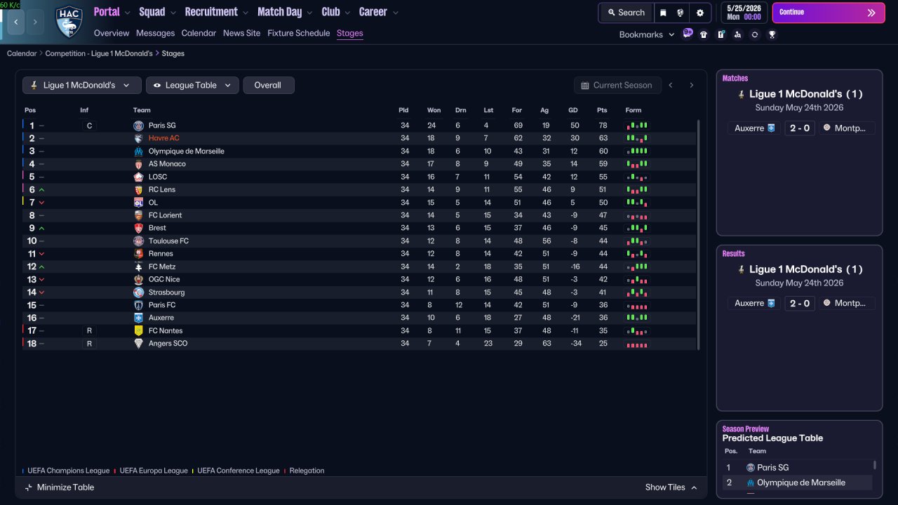This screenshot has width=898, height=505.
Task: Expand the Club menu chevron
Action: click(347, 13)
